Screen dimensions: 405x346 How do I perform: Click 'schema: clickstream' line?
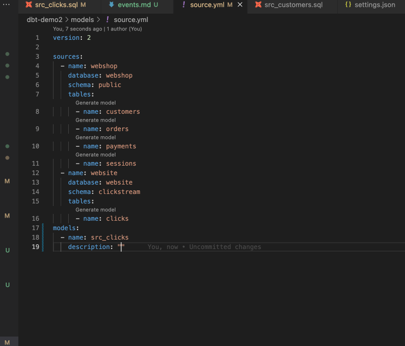(104, 192)
